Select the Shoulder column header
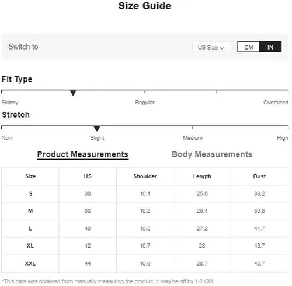 (145, 176)
